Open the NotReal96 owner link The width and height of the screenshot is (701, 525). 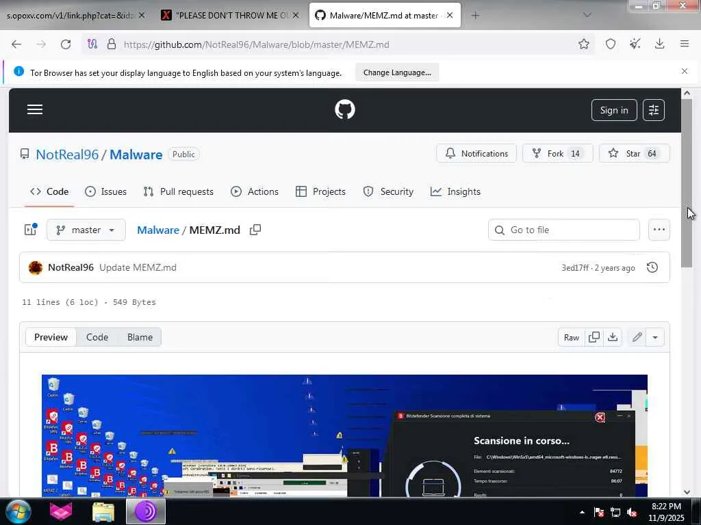[x=67, y=154]
